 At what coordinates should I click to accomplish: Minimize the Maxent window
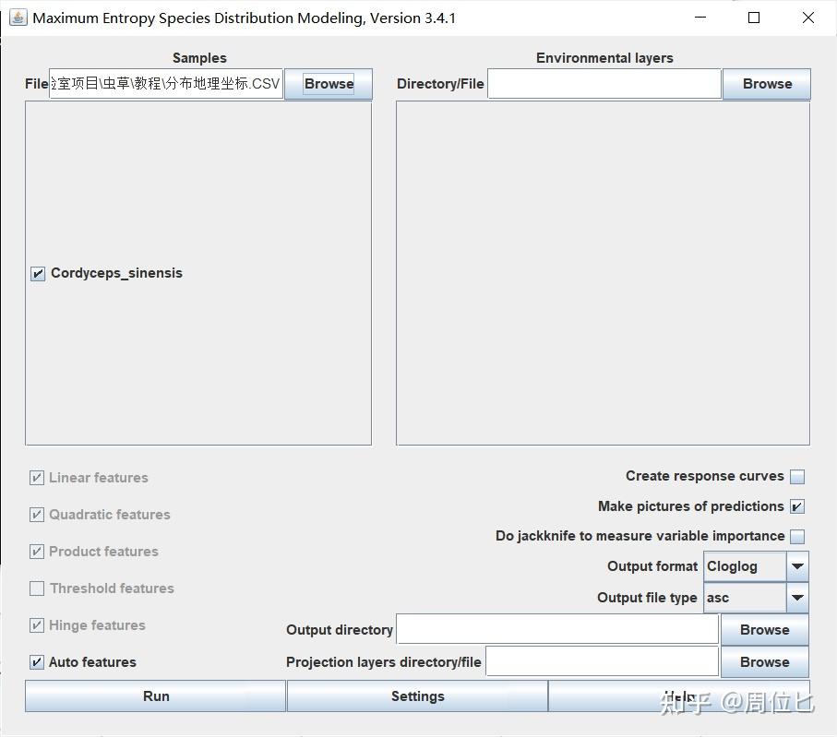(700, 18)
